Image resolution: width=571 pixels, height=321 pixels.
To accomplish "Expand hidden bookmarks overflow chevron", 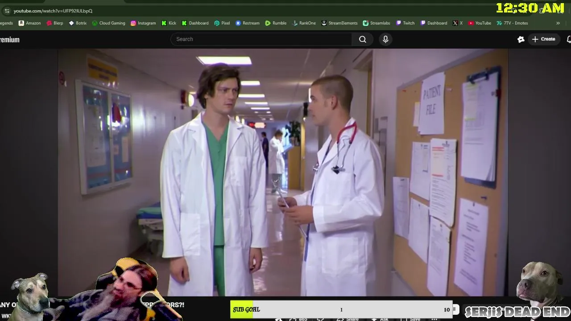I will [x=558, y=23].
